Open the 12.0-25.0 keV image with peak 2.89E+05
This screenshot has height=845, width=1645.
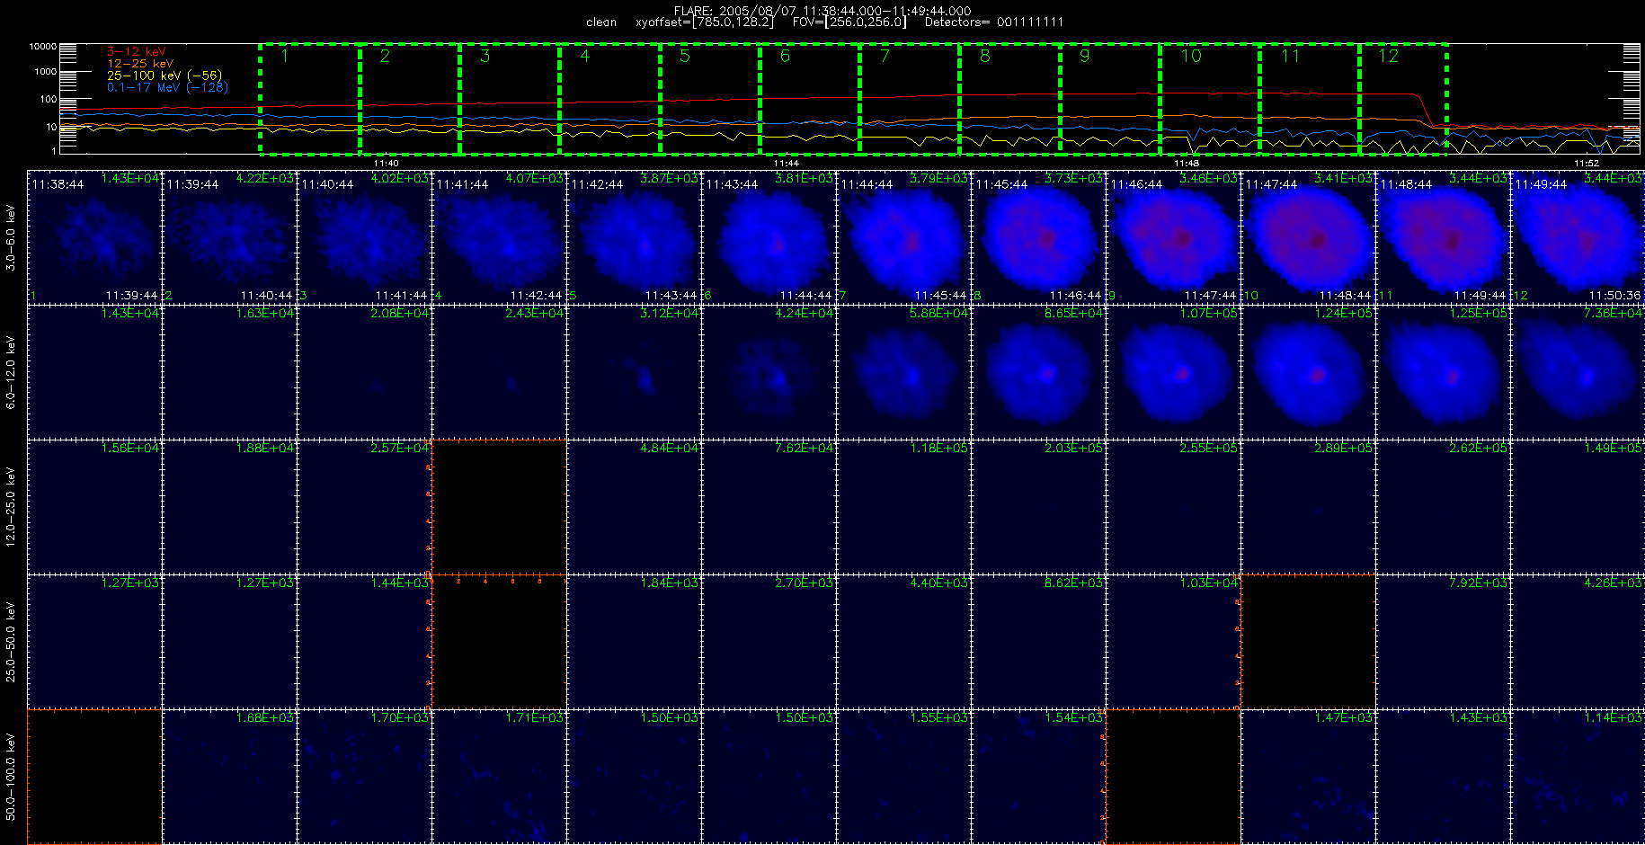point(1308,506)
